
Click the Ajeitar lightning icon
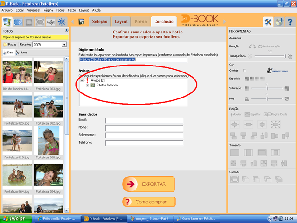pos(236,114)
